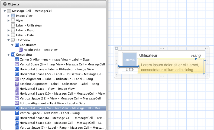
Task: Click the Baseline Alignment constraint icon
Action: pos(17,84)
